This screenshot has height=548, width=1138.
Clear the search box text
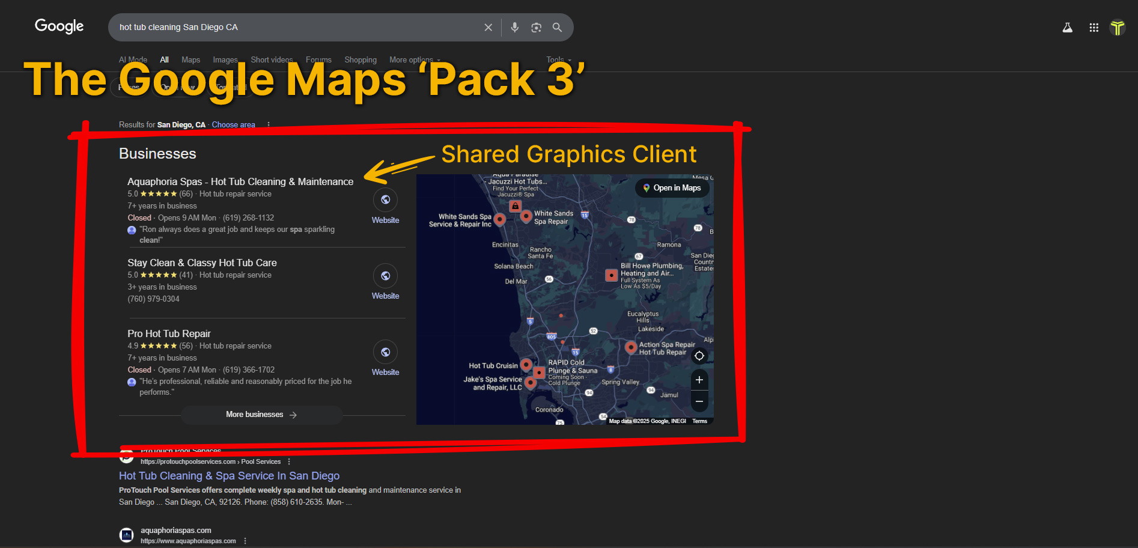click(x=488, y=28)
